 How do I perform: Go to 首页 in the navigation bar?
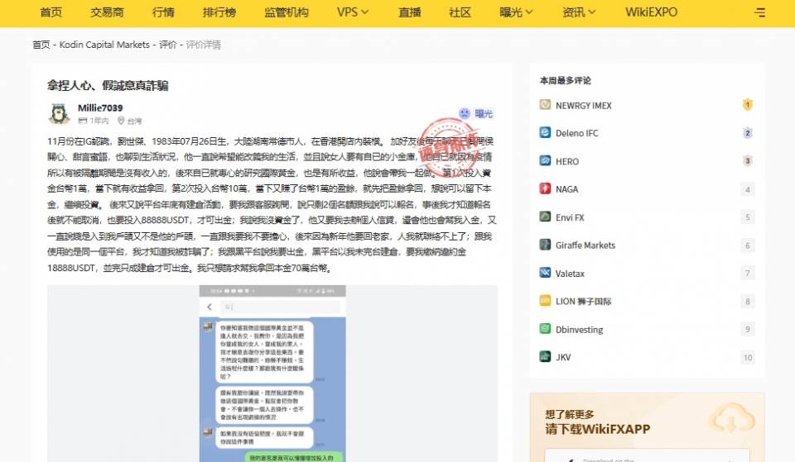pyautogui.click(x=51, y=12)
